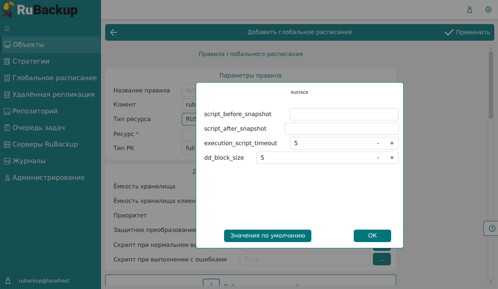Click the RuBackup toucan logo
The height and width of the screenshot is (289, 498).
point(9,10)
